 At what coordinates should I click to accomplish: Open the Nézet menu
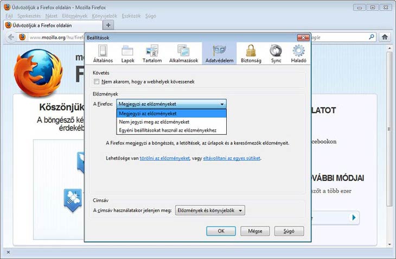(x=52, y=16)
